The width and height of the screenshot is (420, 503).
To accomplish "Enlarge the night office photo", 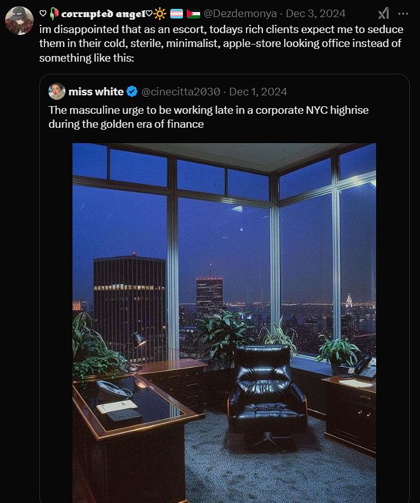I will point(224,254).
